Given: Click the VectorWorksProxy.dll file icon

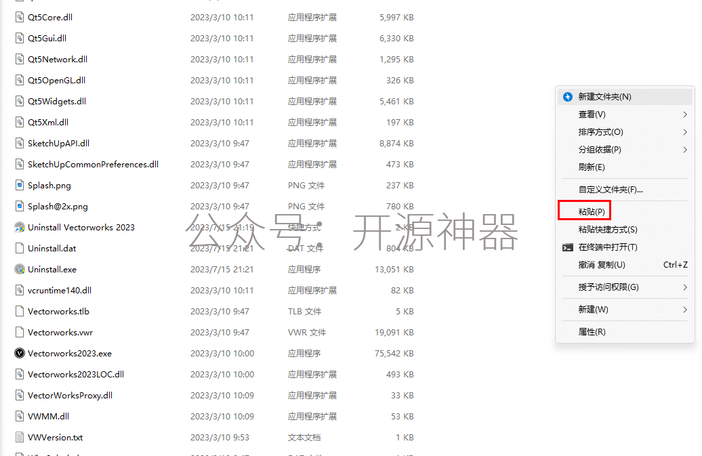Looking at the screenshot, I should tap(19, 396).
